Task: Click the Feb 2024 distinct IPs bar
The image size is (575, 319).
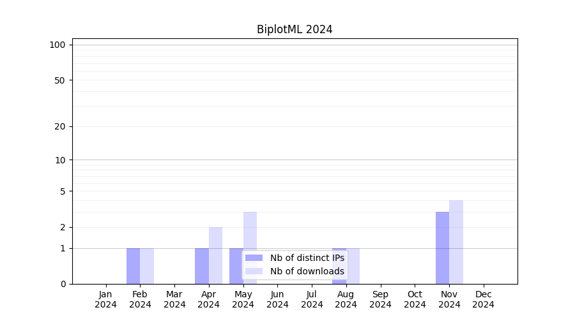Action: coord(133,266)
